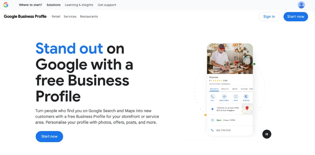Go to the Retail section

56,17
